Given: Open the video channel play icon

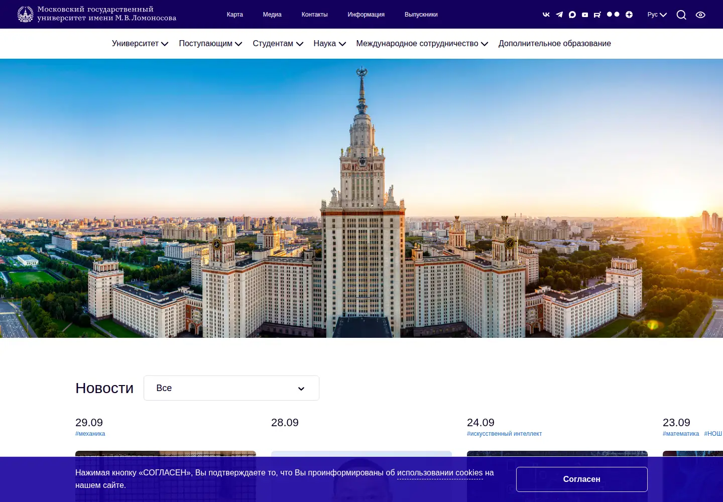Looking at the screenshot, I should (x=585, y=15).
